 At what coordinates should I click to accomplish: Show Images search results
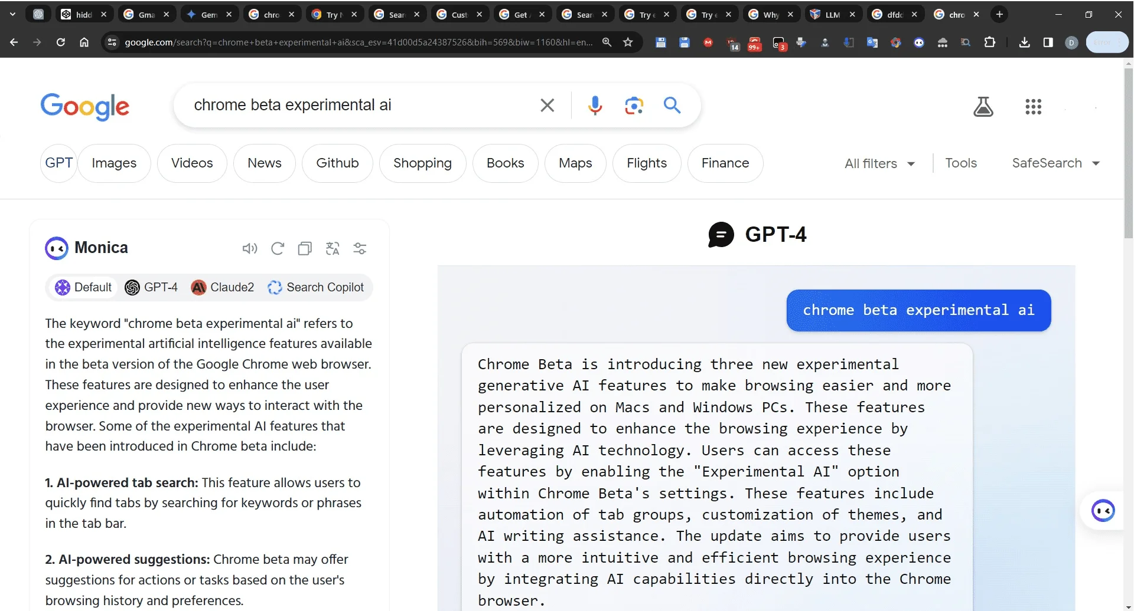[114, 163]
